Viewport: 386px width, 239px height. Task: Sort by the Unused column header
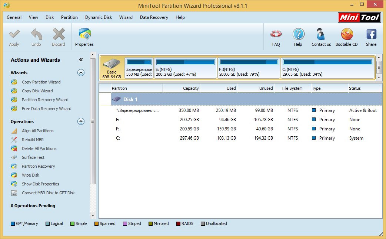coord(256,88)
